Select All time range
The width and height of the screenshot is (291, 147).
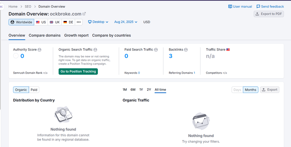[160, 90]
